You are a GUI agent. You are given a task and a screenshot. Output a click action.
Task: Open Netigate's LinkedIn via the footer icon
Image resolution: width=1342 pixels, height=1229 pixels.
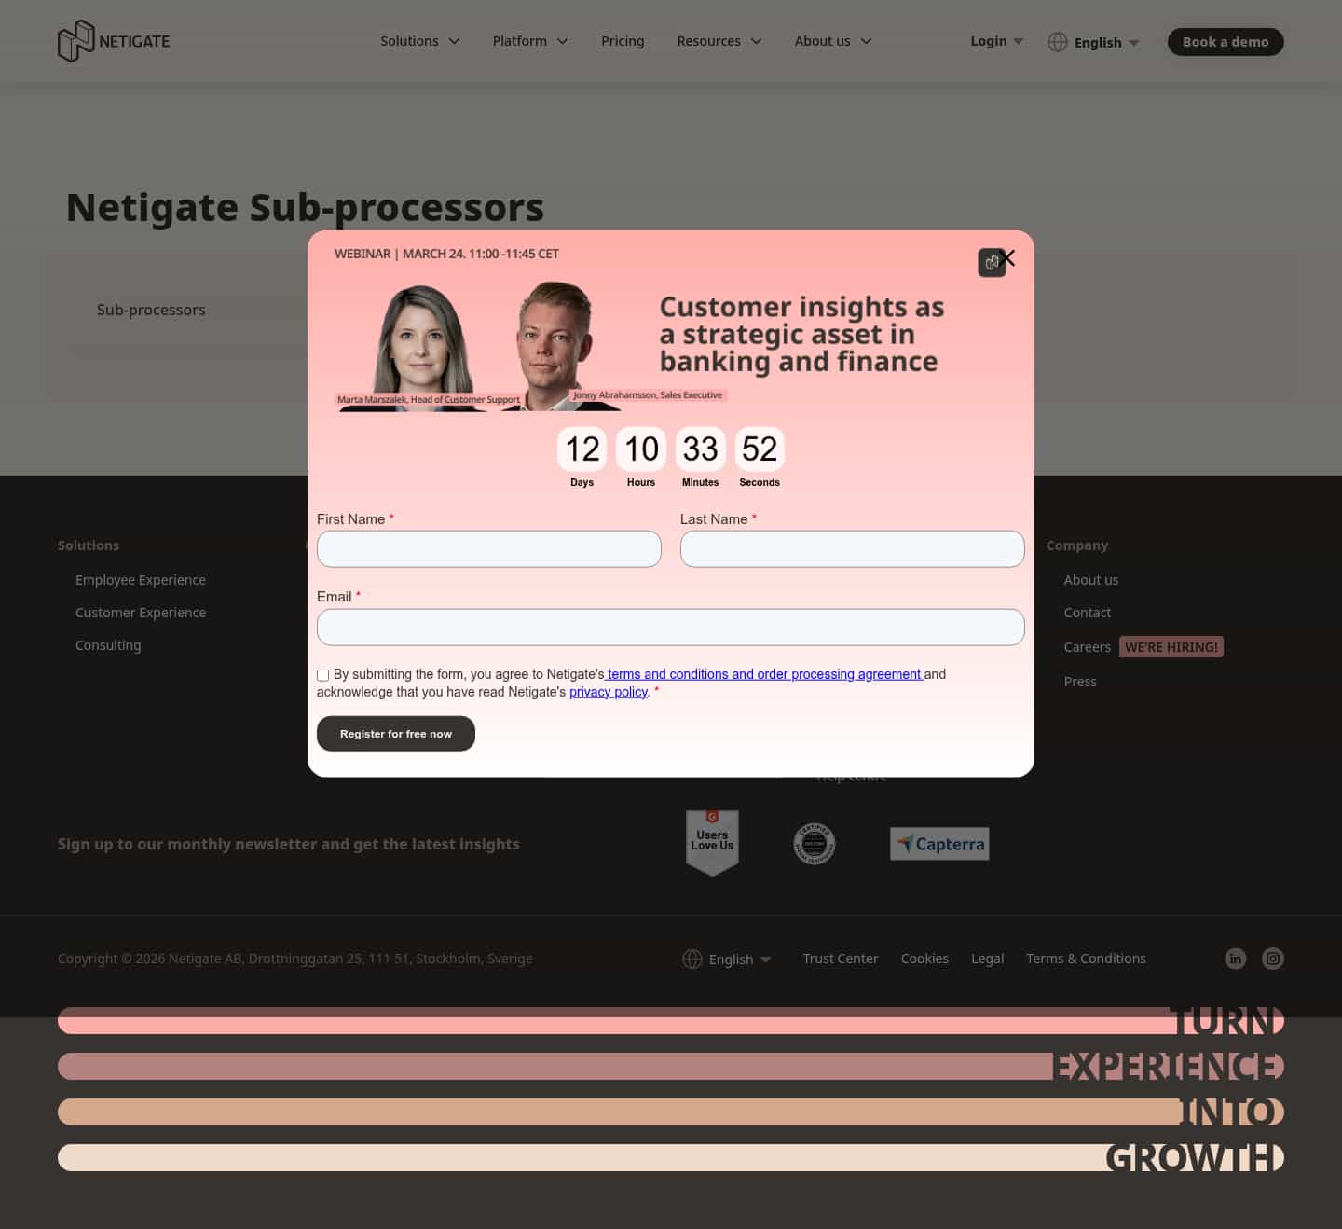coord(1235,958)
